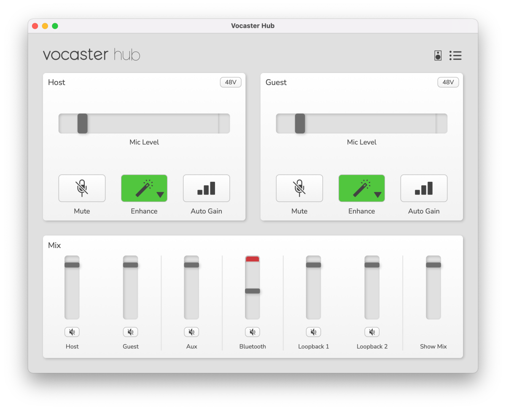Click the Guest mix fader handle
The width and height of the screenshot is (506, 410).
[x=131, y=265]
